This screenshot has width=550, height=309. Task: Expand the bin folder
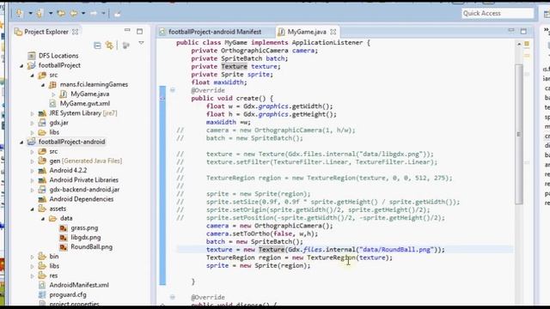pyautogui.click(x=33, y=257)
